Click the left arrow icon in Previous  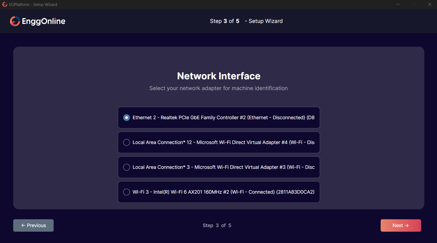(23, 225)
